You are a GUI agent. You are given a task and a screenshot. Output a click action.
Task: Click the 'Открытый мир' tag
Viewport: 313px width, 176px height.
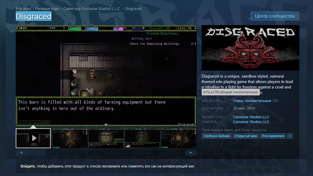(246, 136)
